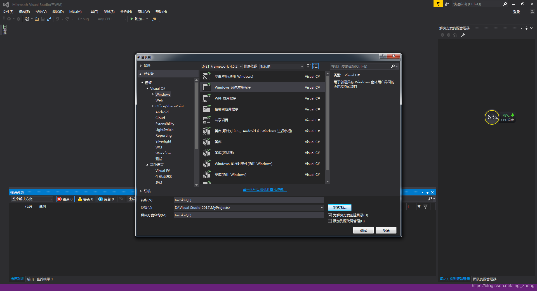The image size is (537, 291).
Task: Collapse the Other Languages tree node
Action: 147,165
